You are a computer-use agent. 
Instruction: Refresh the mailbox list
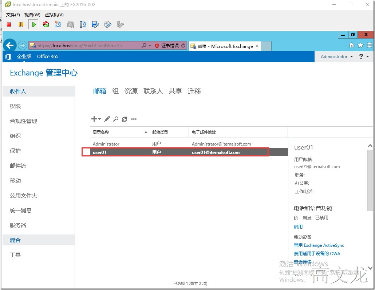pyautogui.click(x=125, y=119)
